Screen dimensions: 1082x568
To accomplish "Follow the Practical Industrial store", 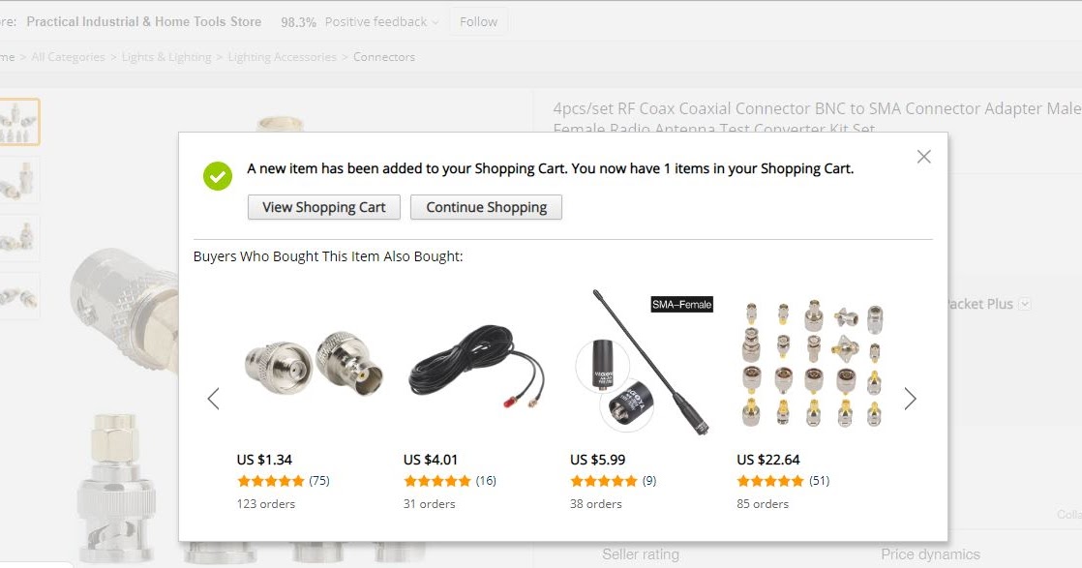I will (x=478, y=22).
